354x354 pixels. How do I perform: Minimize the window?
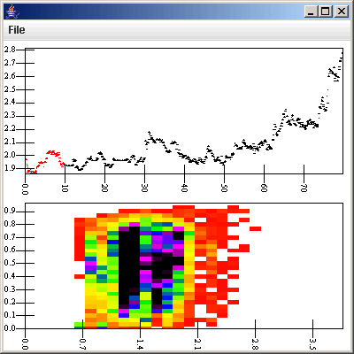point(311,12)
